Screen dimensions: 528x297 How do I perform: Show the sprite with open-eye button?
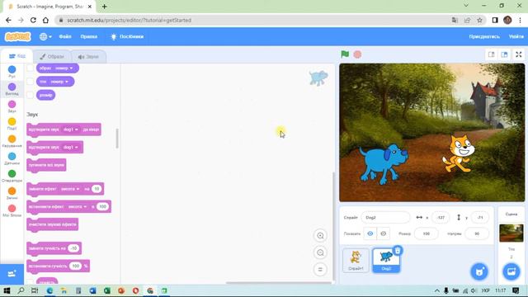(370, 233)
